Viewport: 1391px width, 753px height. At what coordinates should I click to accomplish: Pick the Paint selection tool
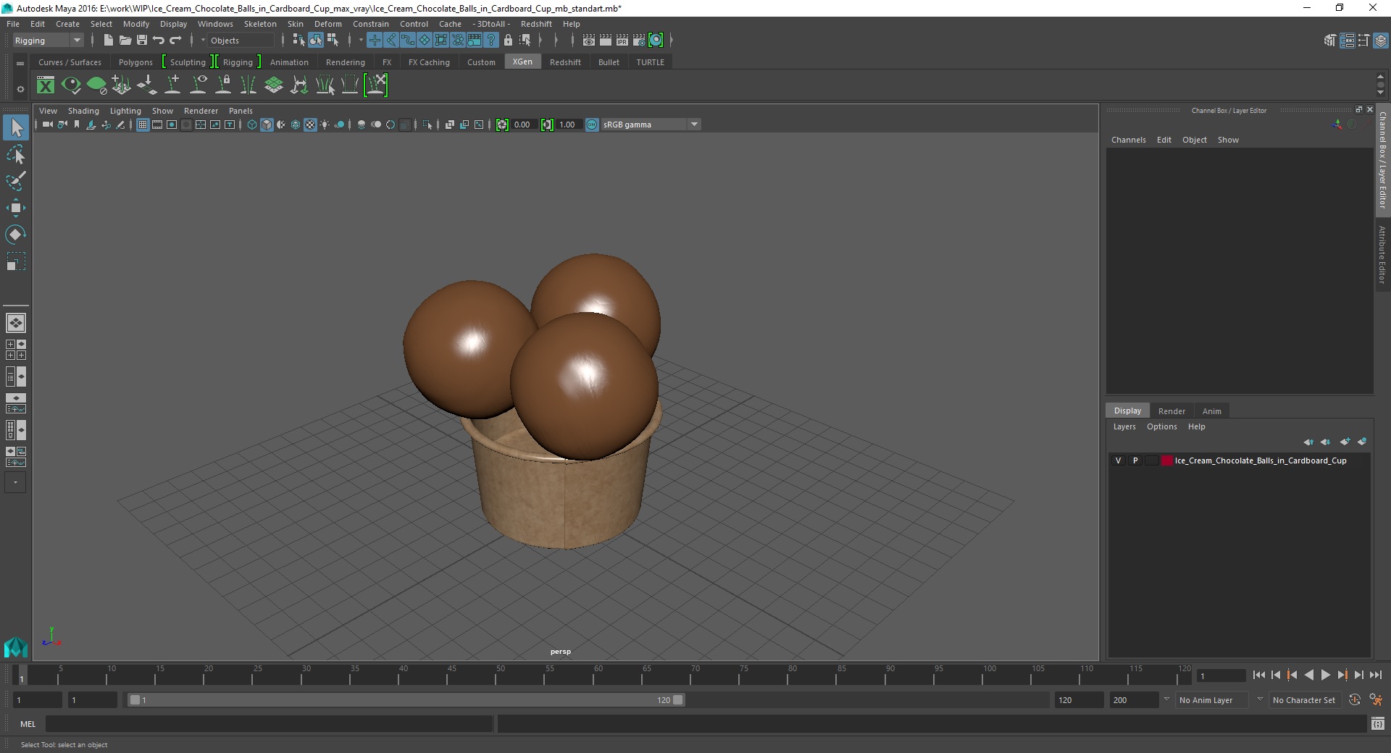16,181
